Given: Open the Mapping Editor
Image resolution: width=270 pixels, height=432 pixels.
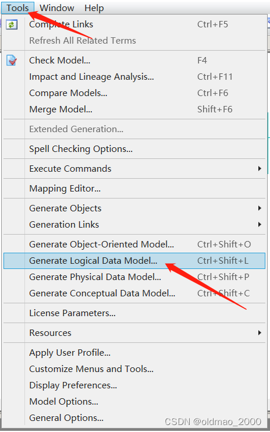Looking at the screenshot, I should (134, 189).
